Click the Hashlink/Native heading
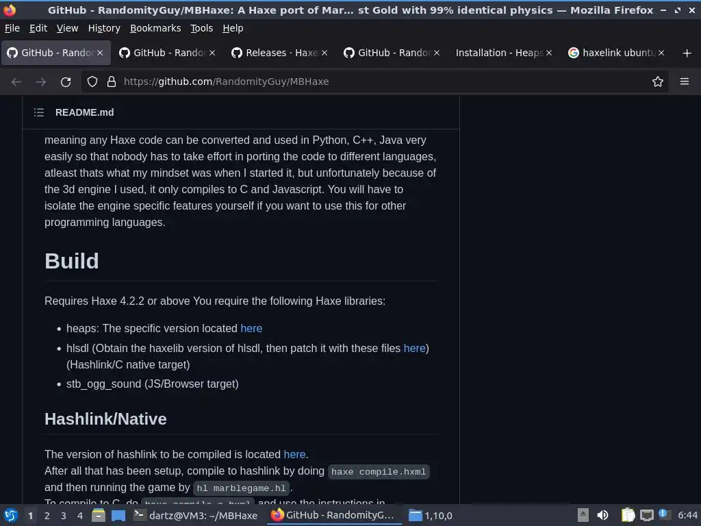This screenshot has width=701, height=526. coord(105,419)
